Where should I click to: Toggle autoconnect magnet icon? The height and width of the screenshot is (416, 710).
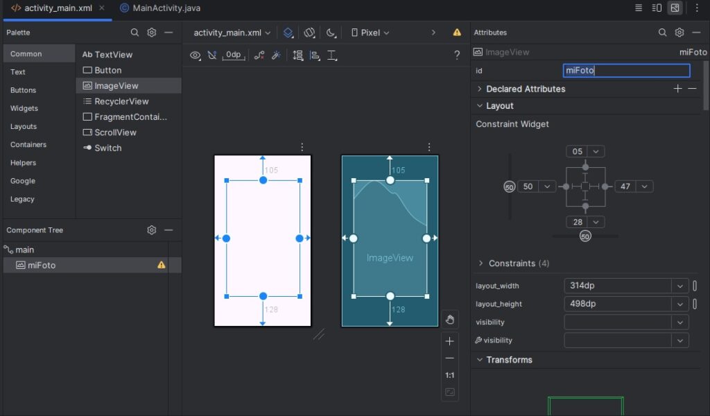tap(212, 55)
